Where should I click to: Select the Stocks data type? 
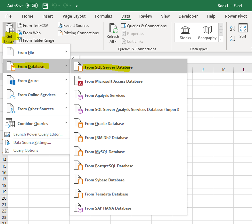pyautogui.click(x=185, y=33)
